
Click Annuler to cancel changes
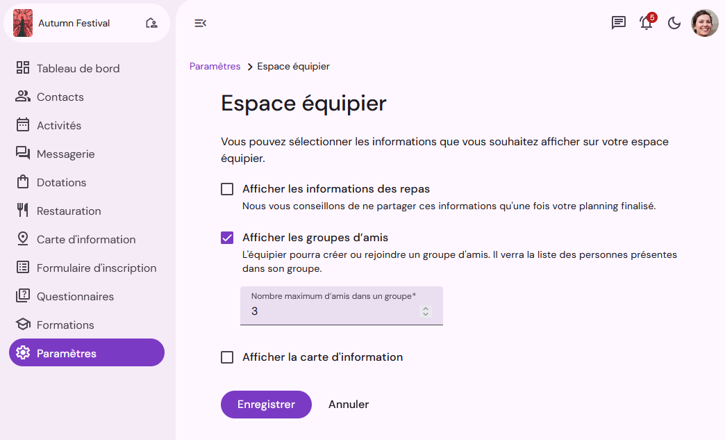[x=349, y=405]
